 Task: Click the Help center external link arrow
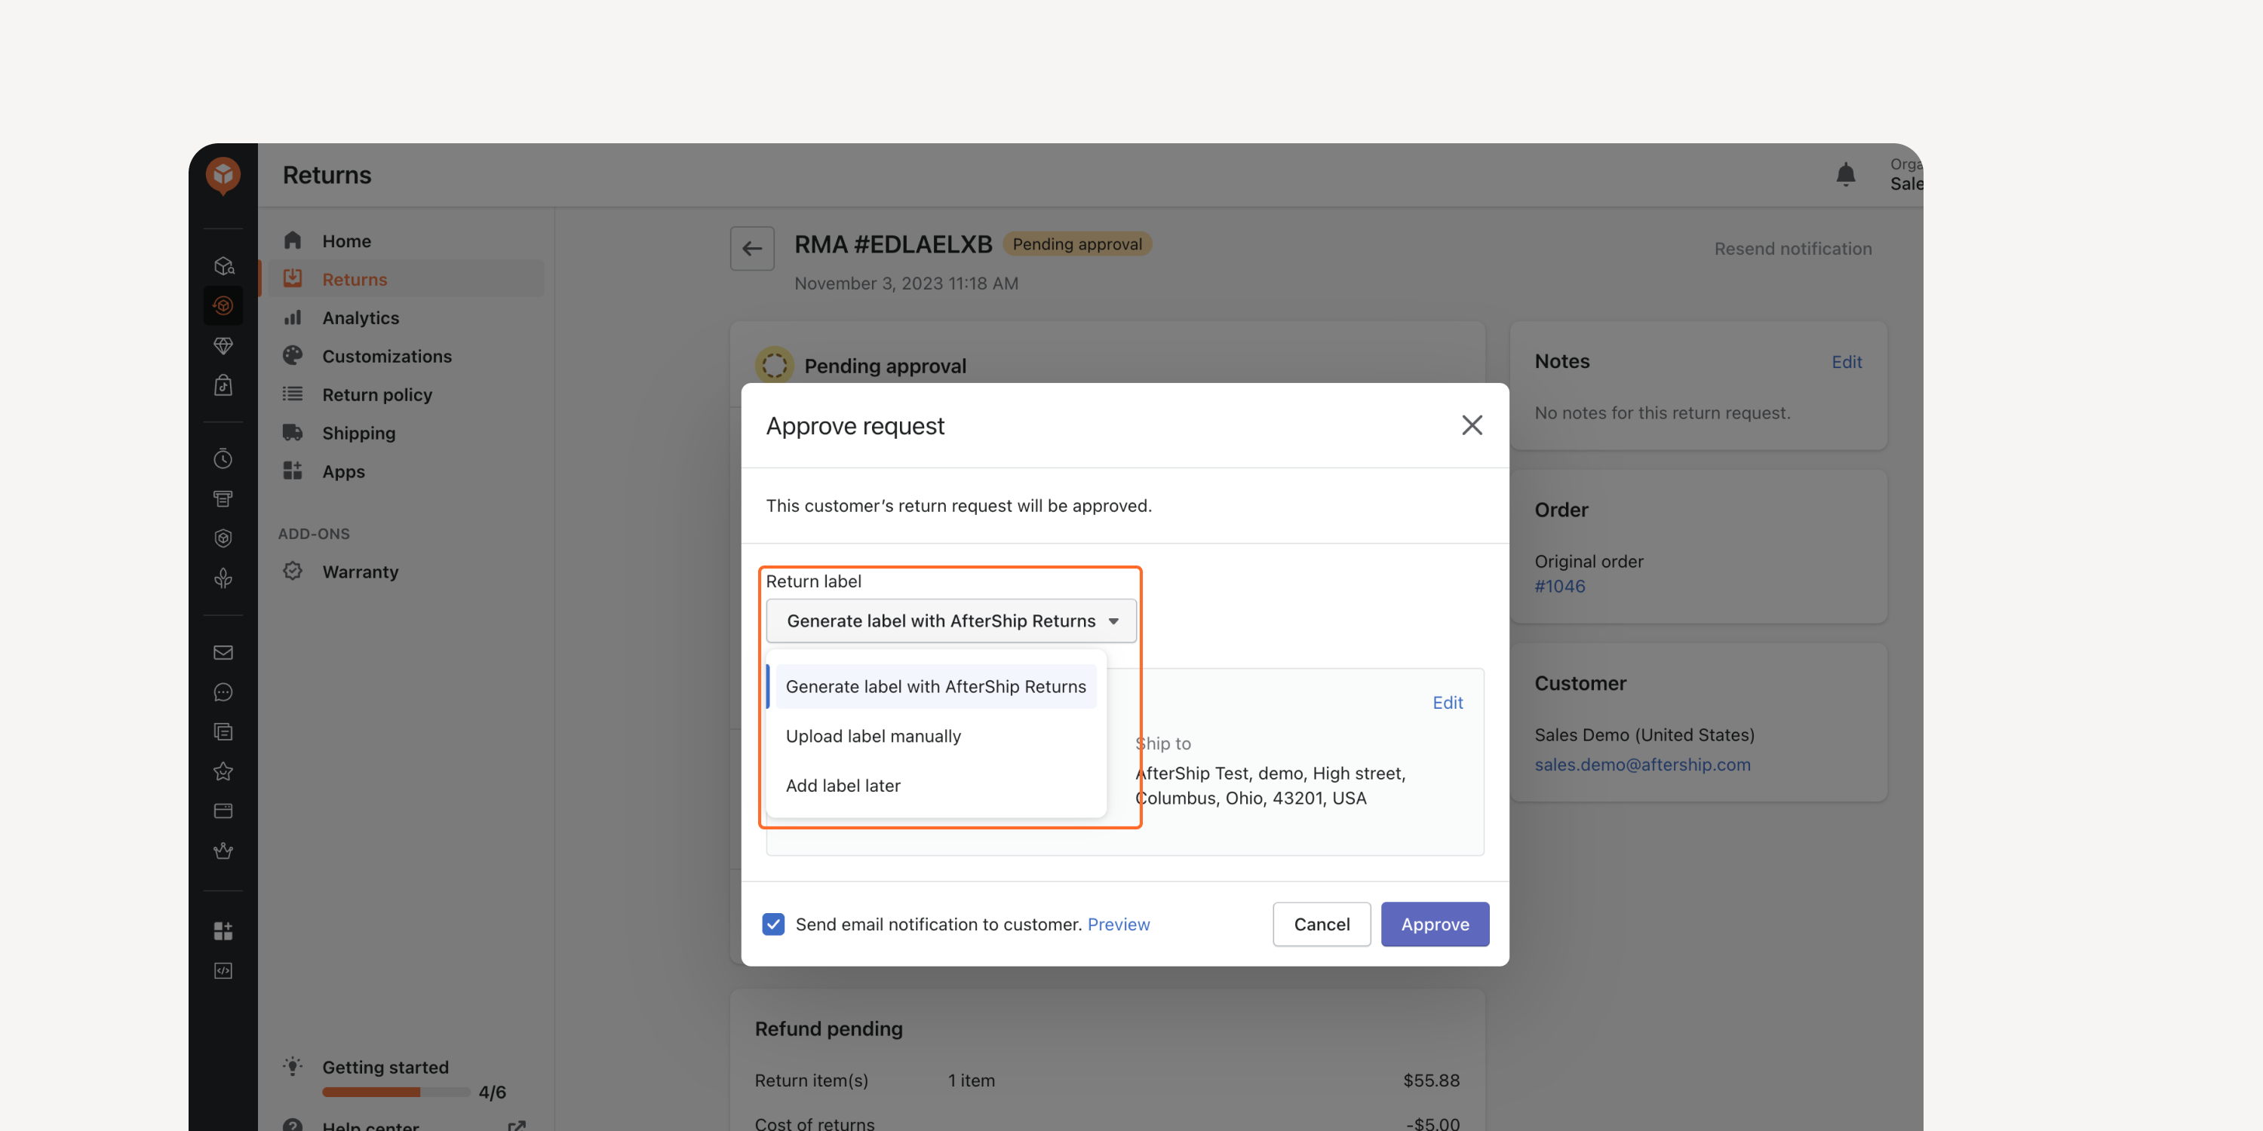tap(517, 1126)
